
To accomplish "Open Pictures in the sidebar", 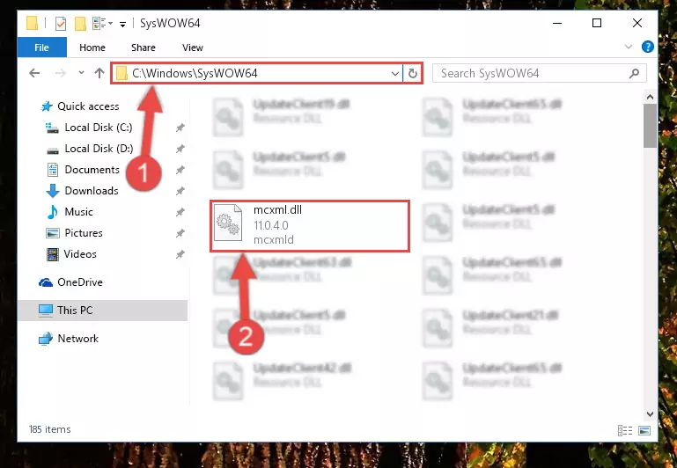I will (x=84, y=233).
